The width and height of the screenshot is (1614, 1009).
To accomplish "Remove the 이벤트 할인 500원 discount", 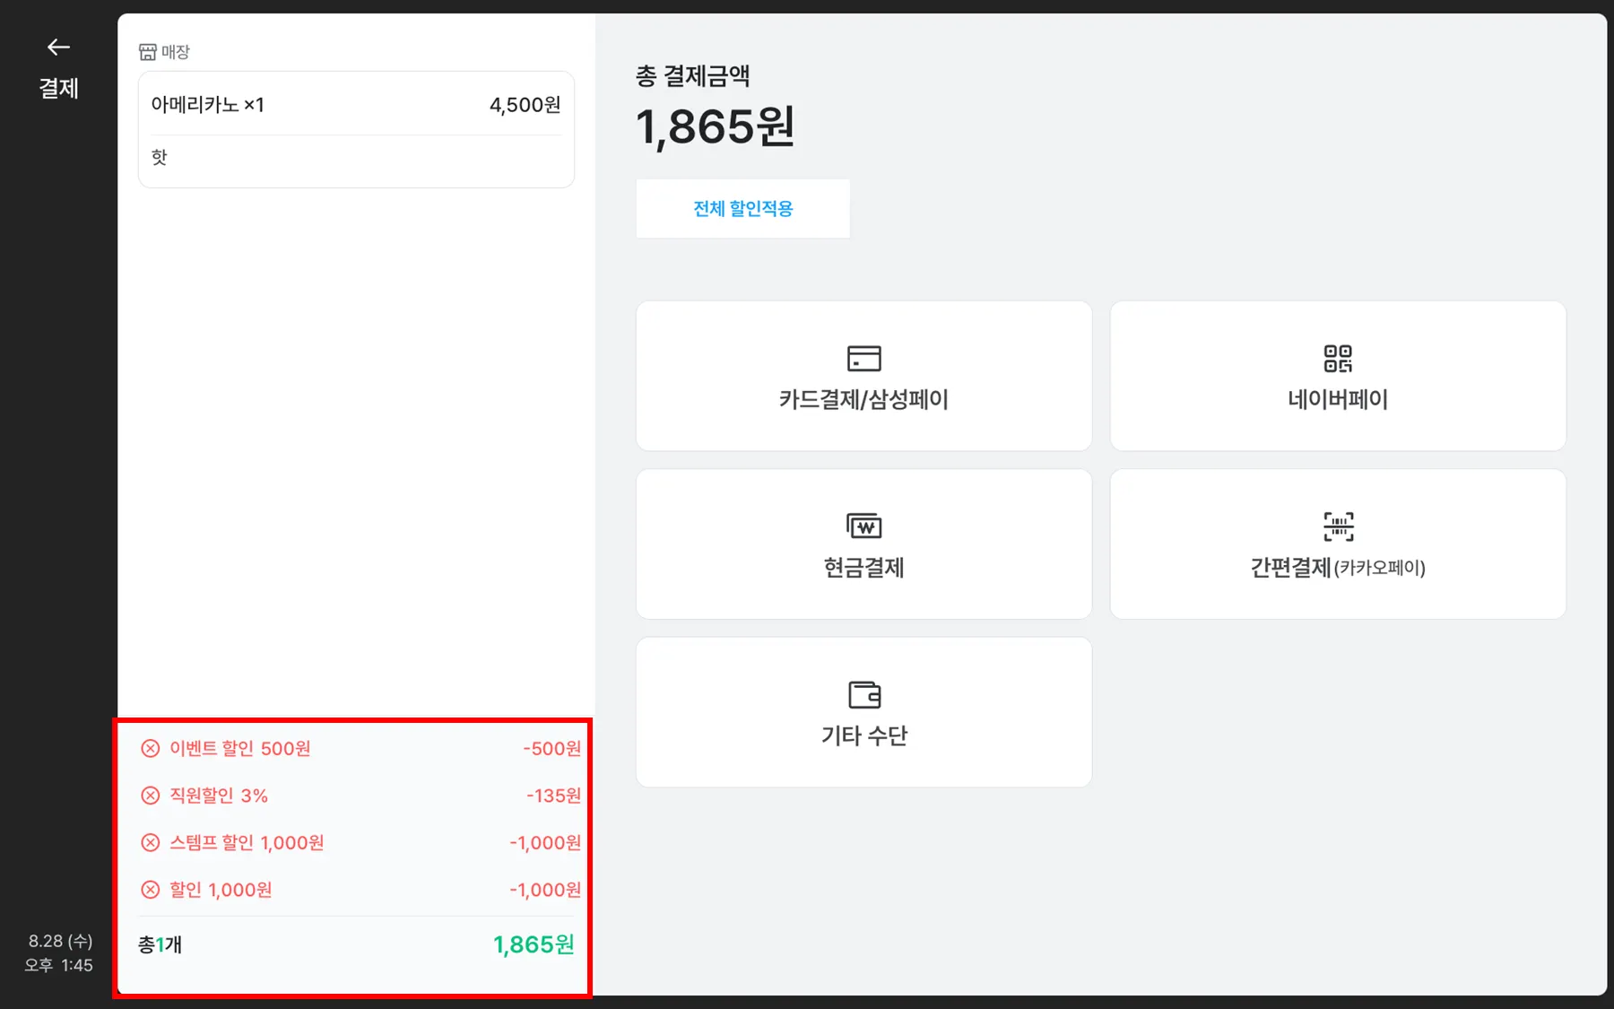I will [151, 748].
